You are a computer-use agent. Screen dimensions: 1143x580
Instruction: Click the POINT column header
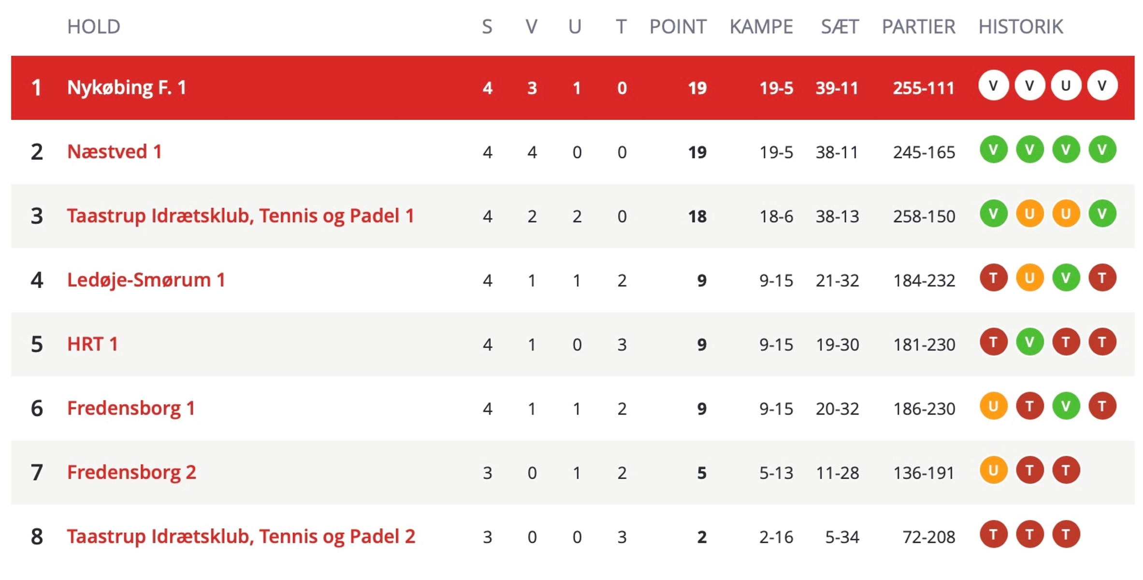pyautogui.click(x=678, y=27)
